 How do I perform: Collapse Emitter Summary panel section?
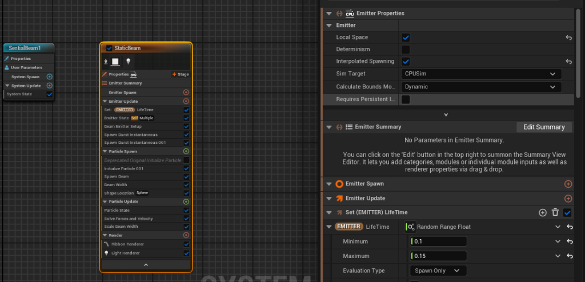(328, 127)
